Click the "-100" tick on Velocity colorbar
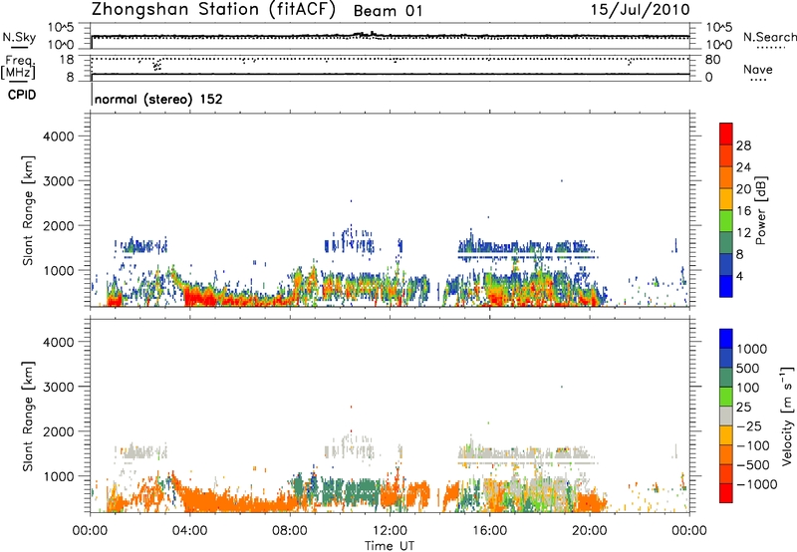 pos(753,445)
